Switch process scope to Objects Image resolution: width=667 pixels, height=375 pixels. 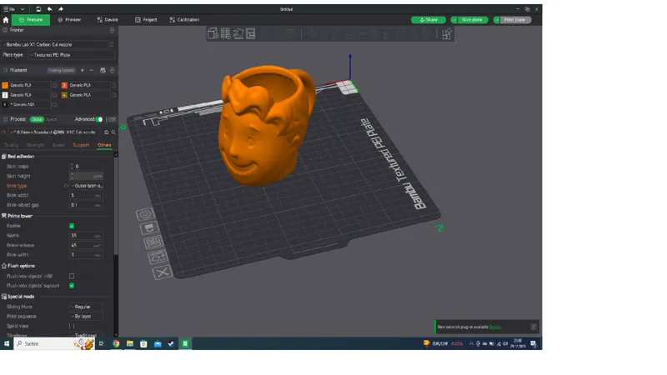[51, 119]
